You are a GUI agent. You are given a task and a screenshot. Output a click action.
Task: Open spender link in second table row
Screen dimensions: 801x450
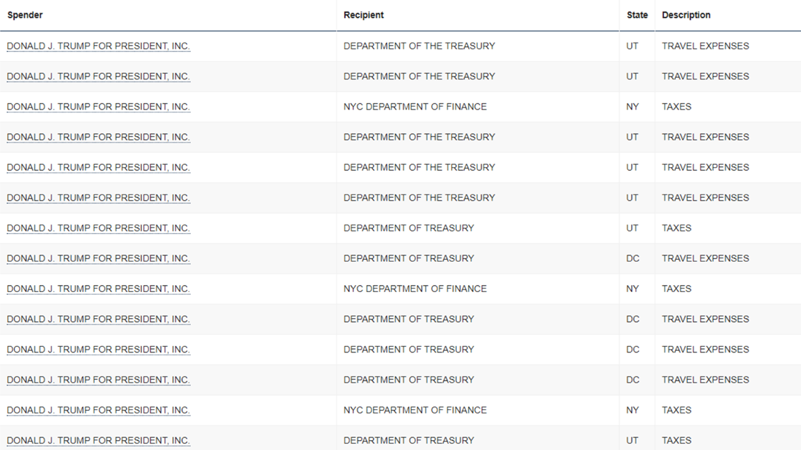(x=98, y=77)
